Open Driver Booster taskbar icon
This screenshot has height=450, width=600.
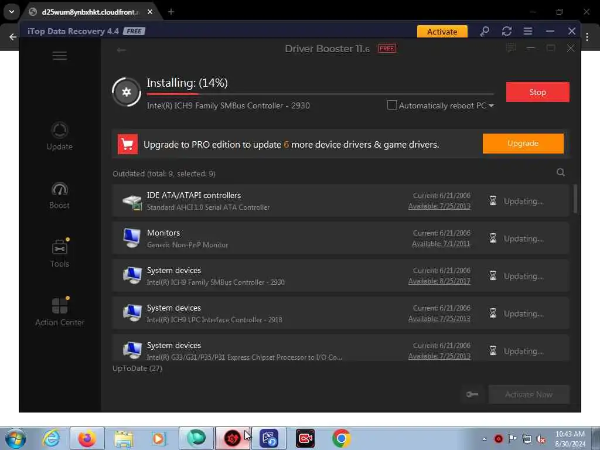pyautogui.click(x=232, y=438)
